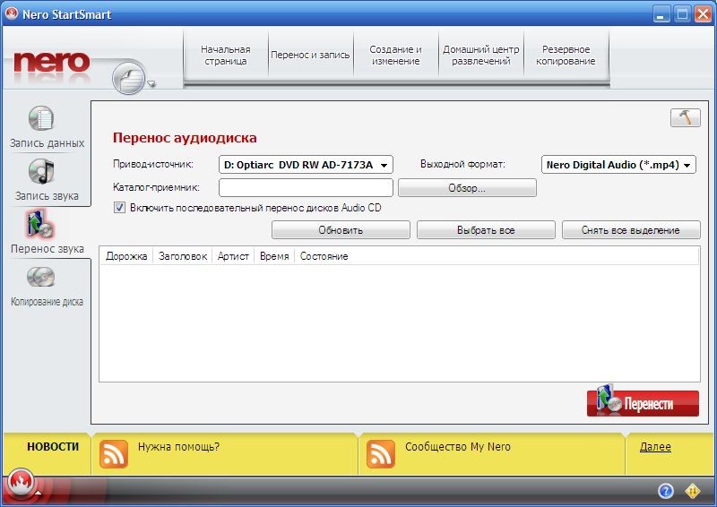717x507 pixels.
Task: Click the yellow update notification icon
Action: pos(692,490)
